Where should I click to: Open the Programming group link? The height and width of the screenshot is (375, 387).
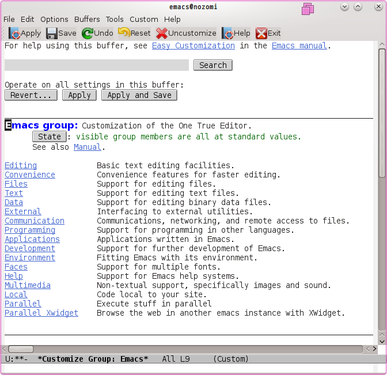pos(30,230)
